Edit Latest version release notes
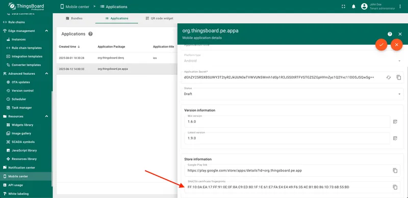Screen dimensions: 408x198 point(395,138)
